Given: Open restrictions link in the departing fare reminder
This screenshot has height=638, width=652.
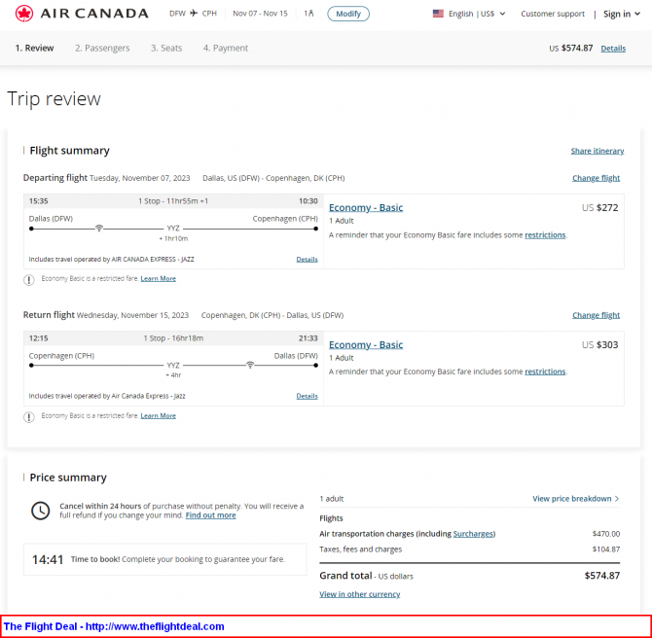Looking at the screenshot, I should tap(545, 234).
